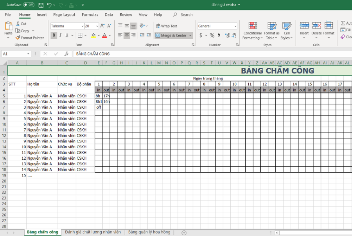
Task: Open sheet Bảng quản lý hoa hồng
Action: [149, 232]
